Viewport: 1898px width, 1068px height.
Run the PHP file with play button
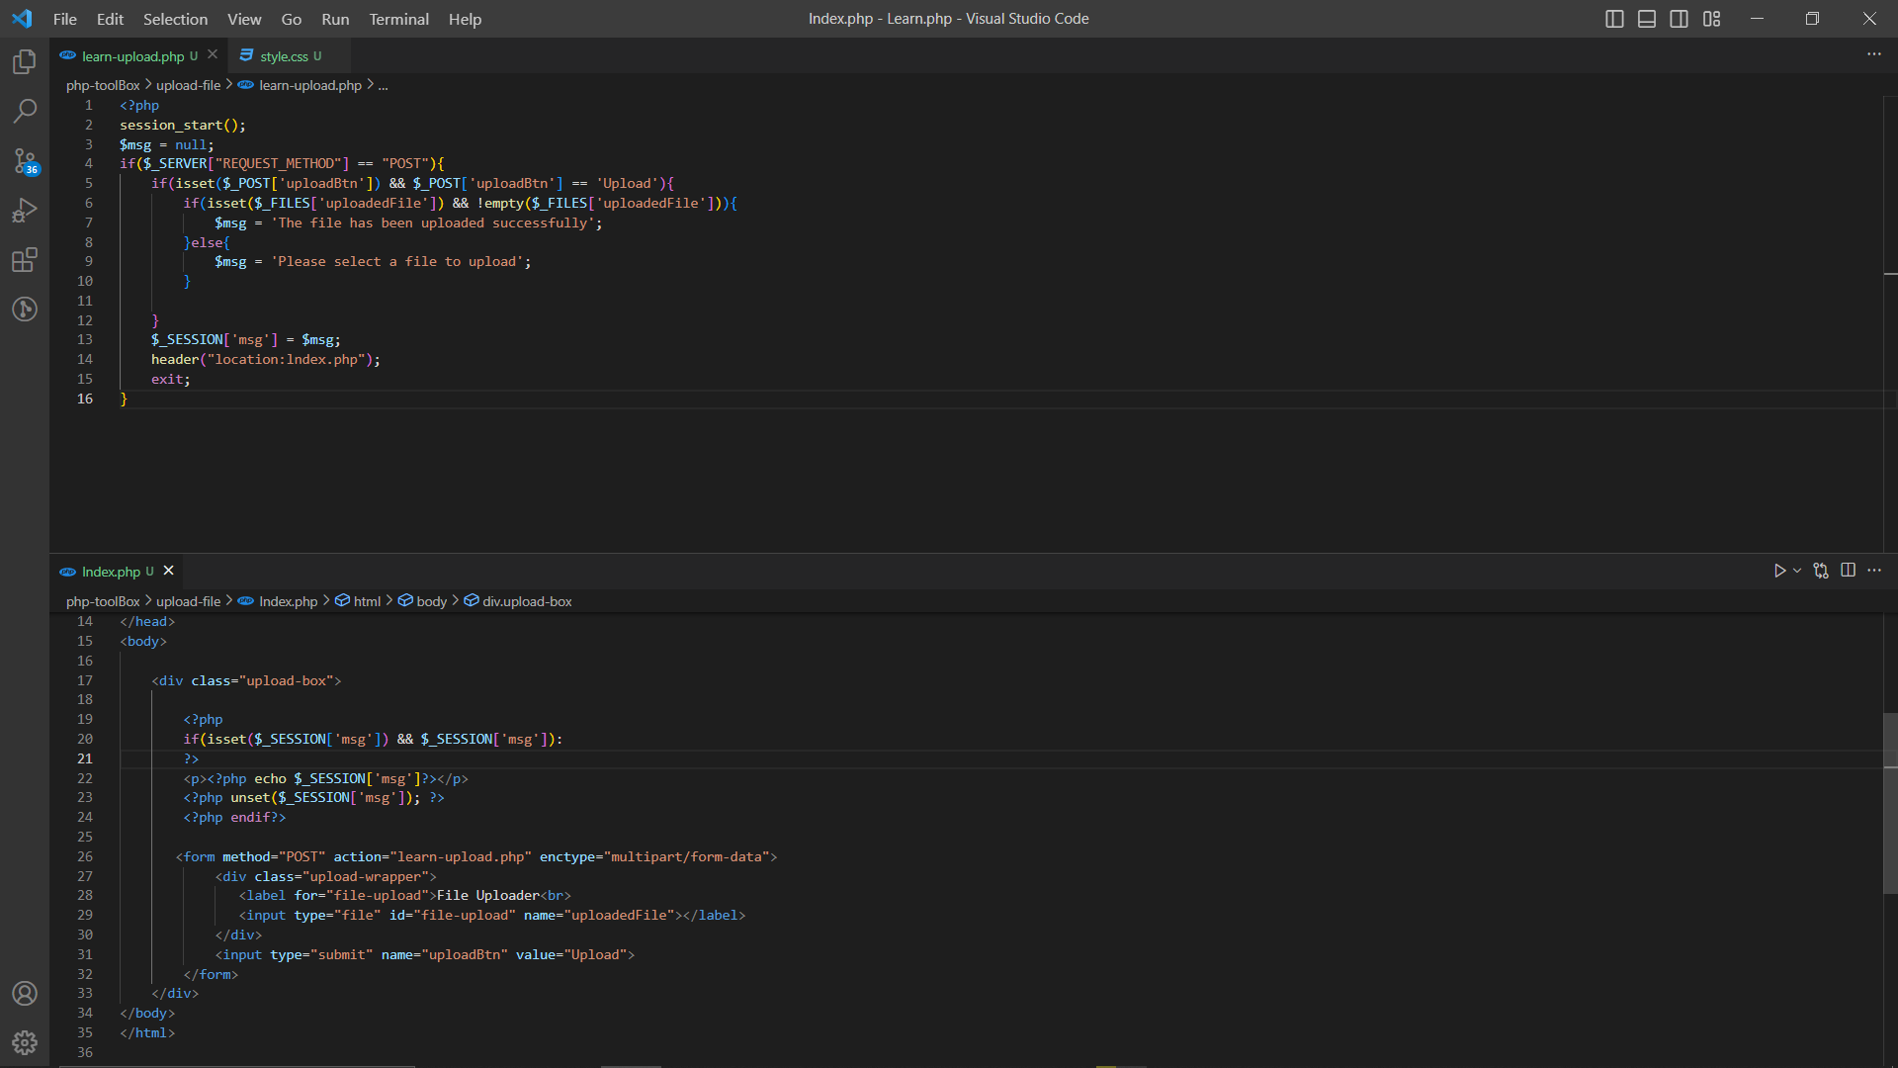pos(1779,571)
